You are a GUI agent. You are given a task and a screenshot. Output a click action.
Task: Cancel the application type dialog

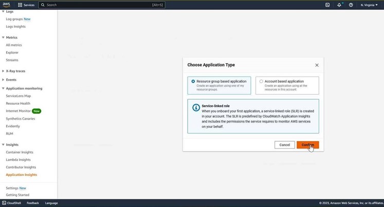tap(285, 145)
